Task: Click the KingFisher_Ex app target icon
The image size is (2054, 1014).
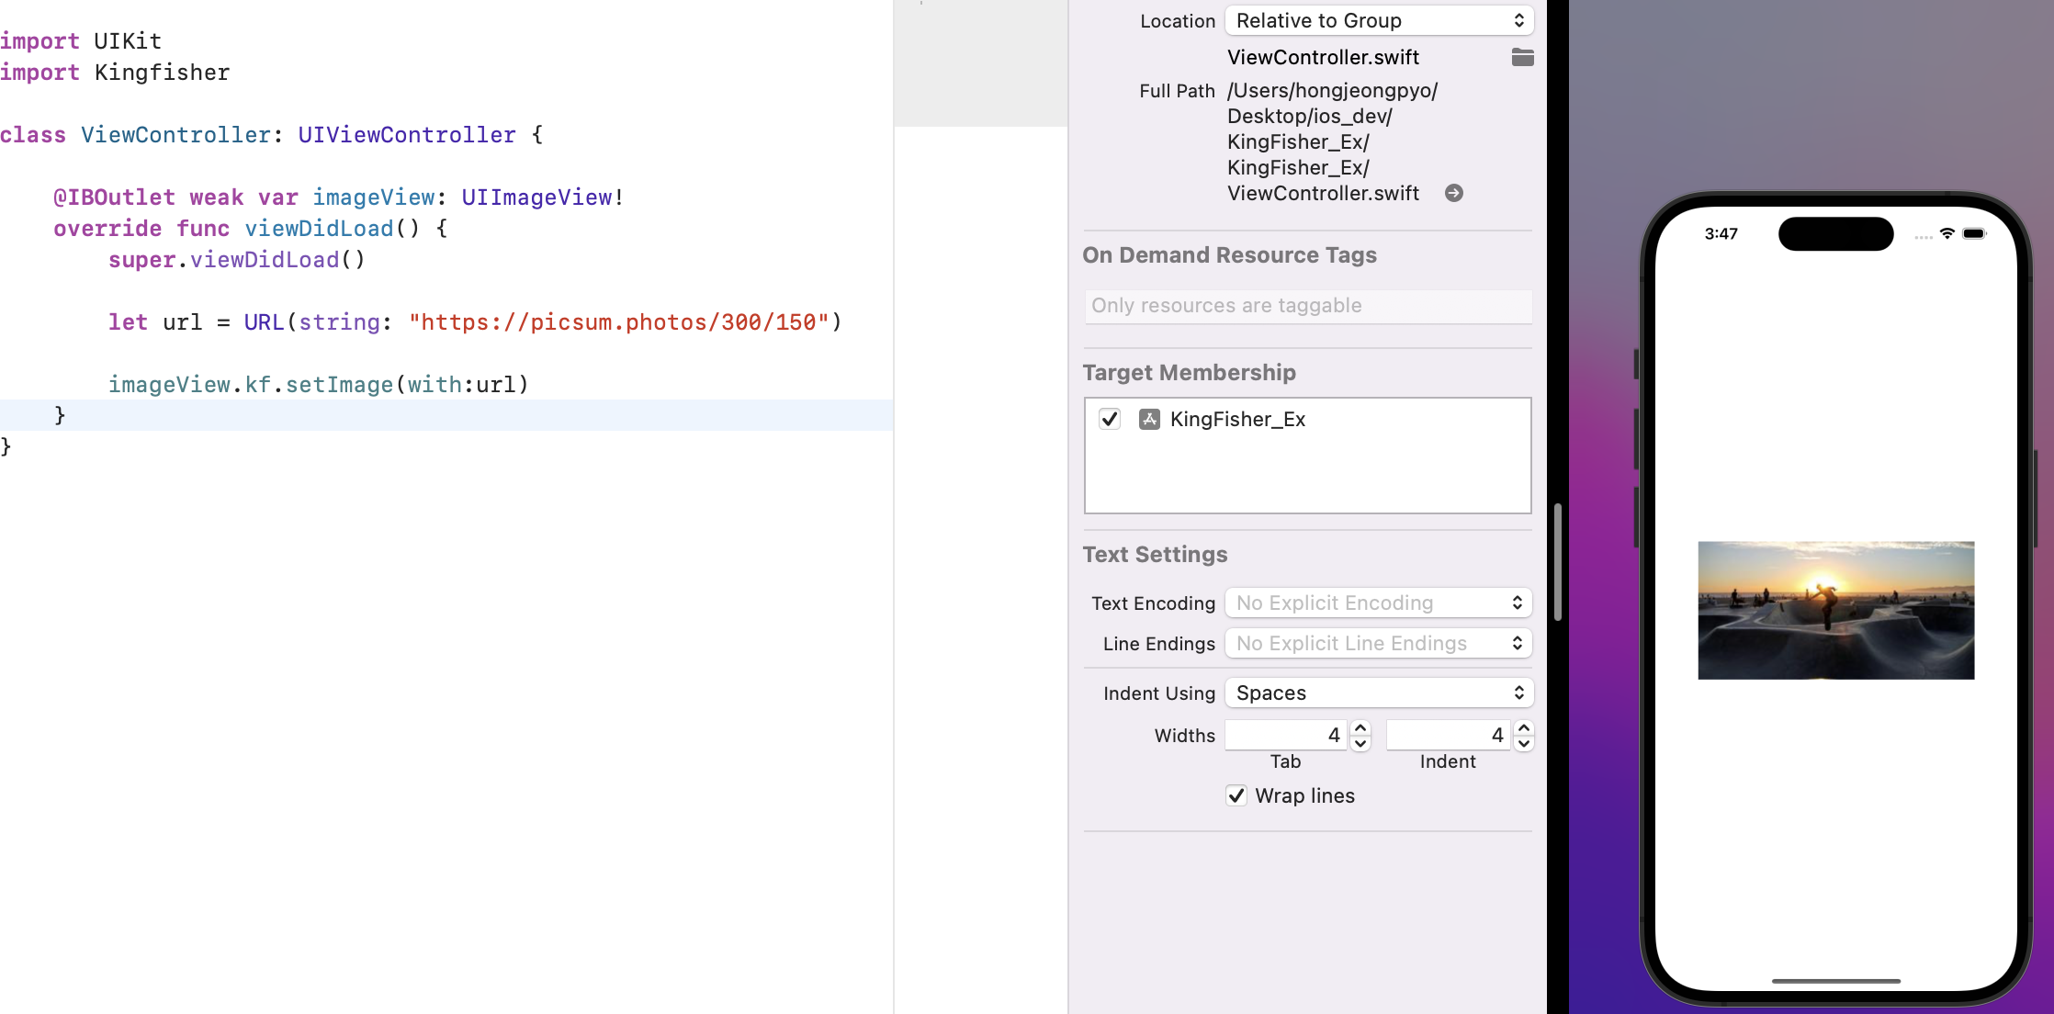Action: tap(1149, 420)
